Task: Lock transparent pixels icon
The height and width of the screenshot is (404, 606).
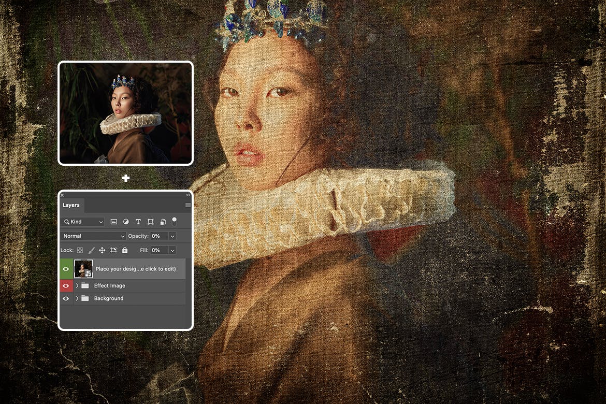Action: point(80,250)
